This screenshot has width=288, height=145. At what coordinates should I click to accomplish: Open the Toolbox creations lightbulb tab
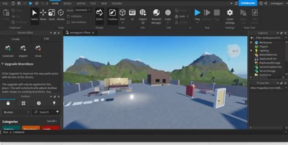54,103
